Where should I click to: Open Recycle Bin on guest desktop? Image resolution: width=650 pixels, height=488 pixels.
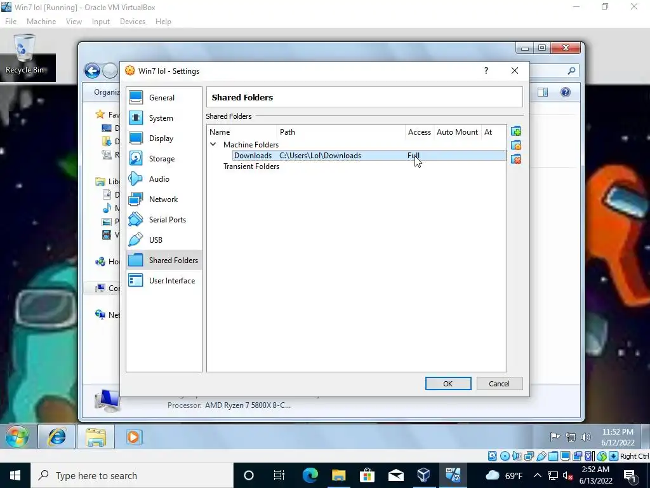coord(25,55)
